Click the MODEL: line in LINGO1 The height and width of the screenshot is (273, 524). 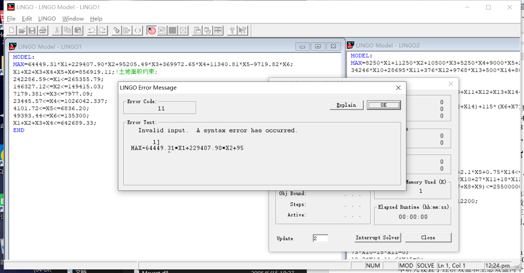coord(24,57)
